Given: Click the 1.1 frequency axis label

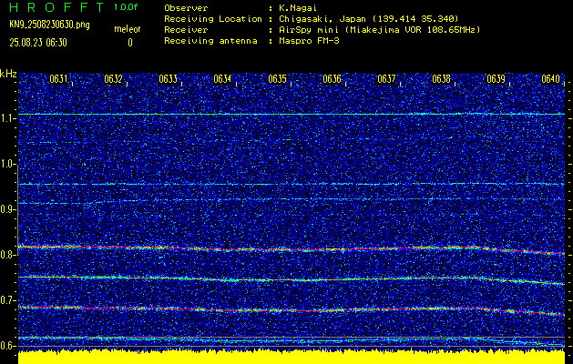Looking at the screenshot, I should pyautogui.click(x=7, y=118).
